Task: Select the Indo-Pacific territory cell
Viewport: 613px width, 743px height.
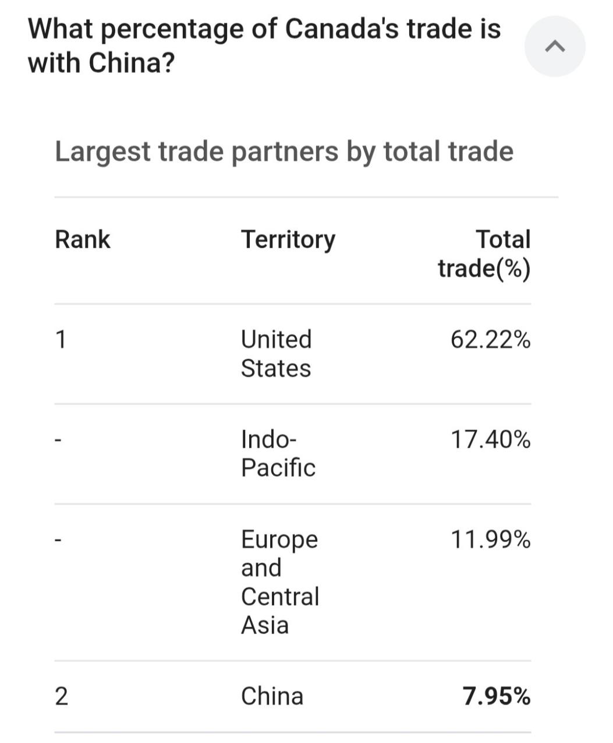Action: point(278,453)
